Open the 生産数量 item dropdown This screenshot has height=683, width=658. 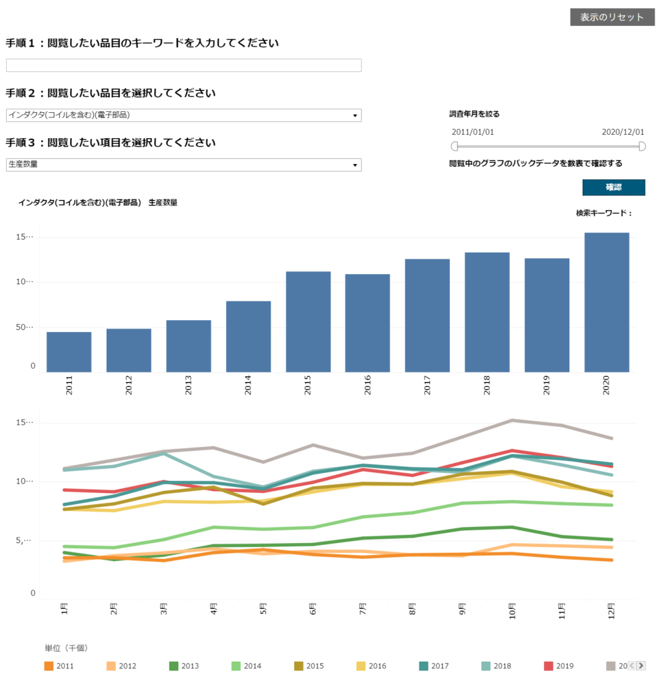[184, 165]
